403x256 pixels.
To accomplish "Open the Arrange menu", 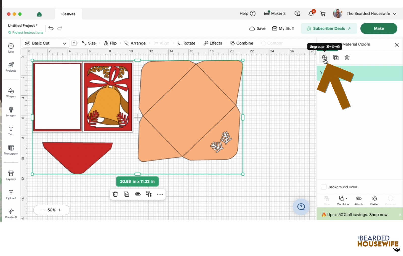I will coord(135,43).
